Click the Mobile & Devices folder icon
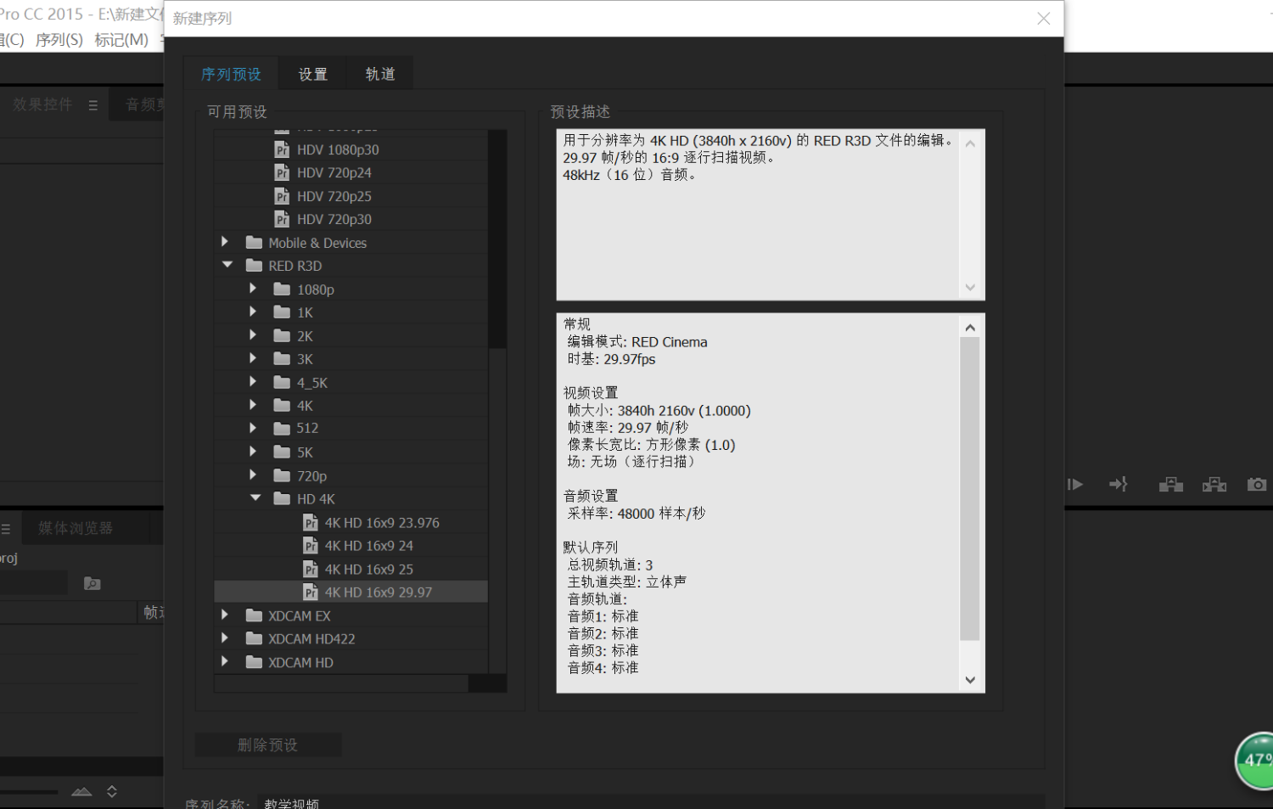The image size is (1273, 809). pyautogui.click(x=254, y=242)
